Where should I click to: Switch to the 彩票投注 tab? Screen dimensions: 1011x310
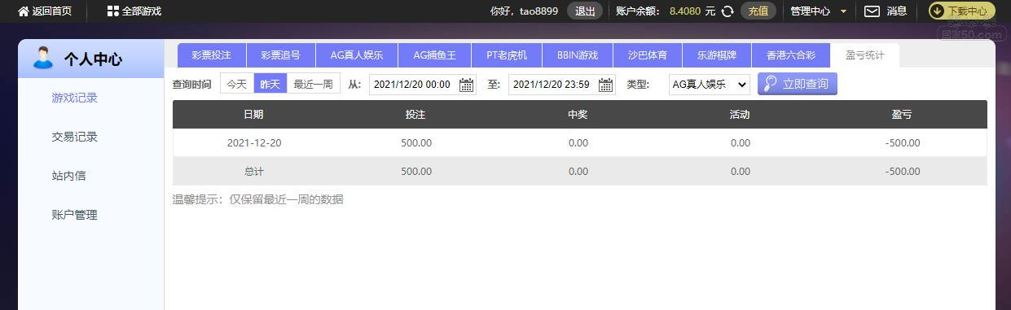[212, 55]
